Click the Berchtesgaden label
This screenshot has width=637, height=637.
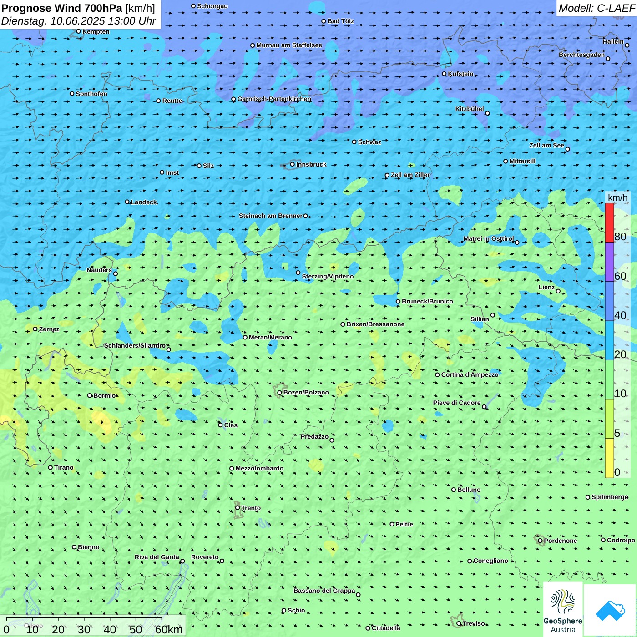coord(582,55)
